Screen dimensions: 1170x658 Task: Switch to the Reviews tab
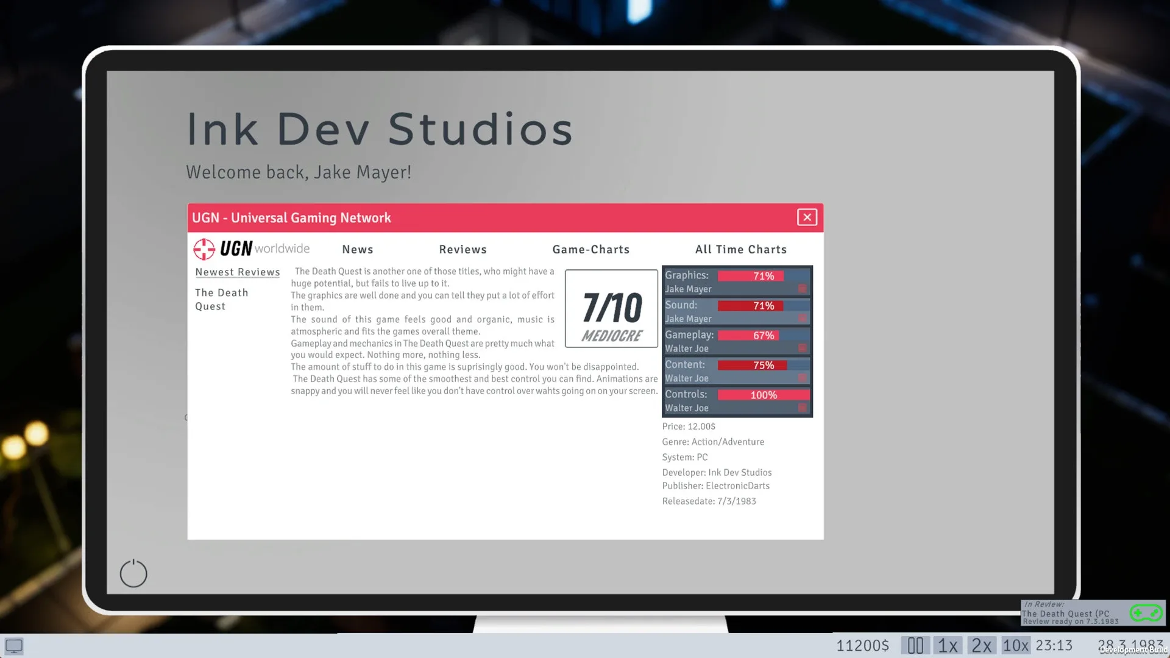[x=463, y=249]
